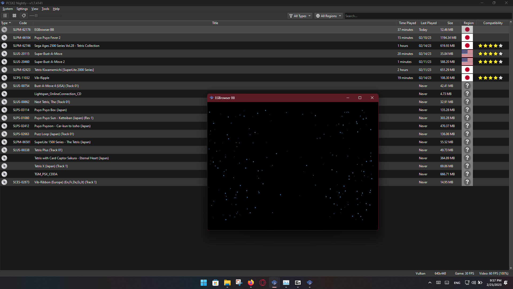Screen dimensions: 513x289
Task: Open 7-Zip from the taskbar
Action: coord(298,283)
